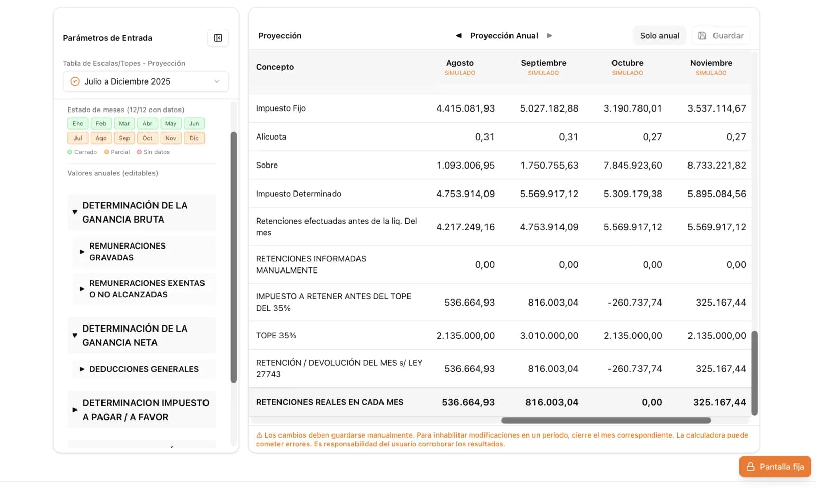816x491 pixels.
Task: Click the Guardar save button
Action: (721, 36)
